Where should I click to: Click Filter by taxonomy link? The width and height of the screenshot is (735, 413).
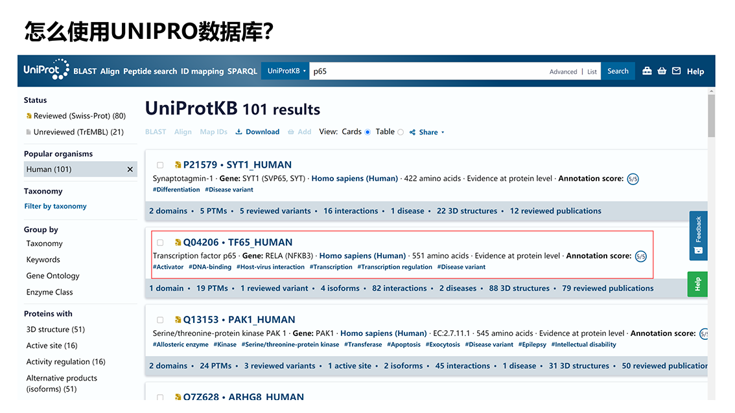tap(55, 206)
